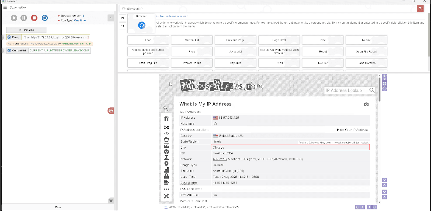This screenshot has width=431, height=211.
Task: Click the 'What to search?' input field
Action: 267,9
